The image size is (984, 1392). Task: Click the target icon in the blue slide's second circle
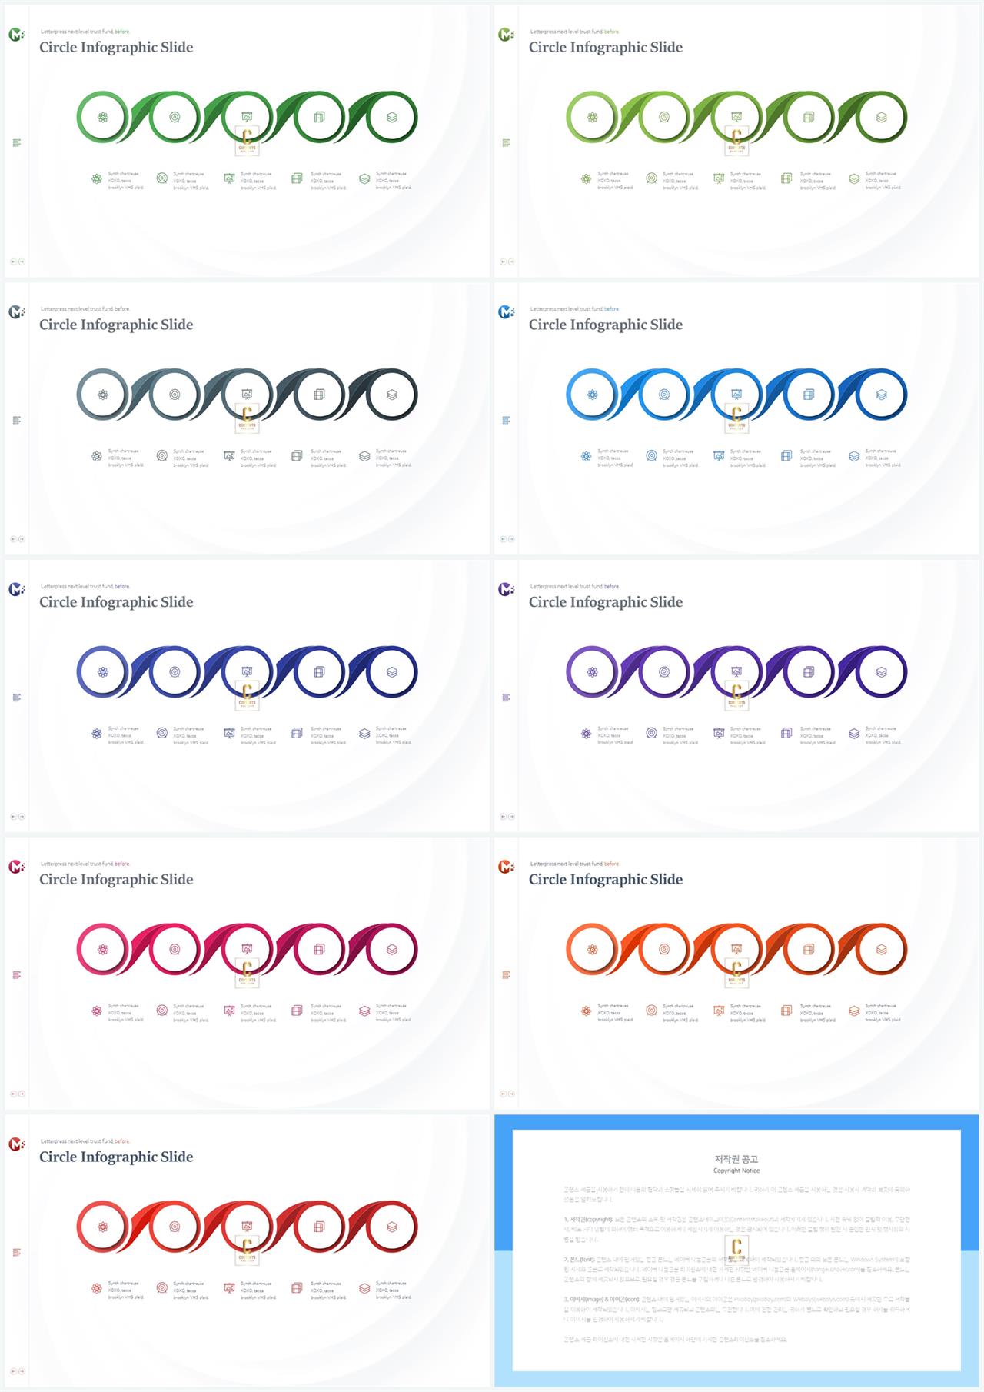pyautogui.click(x=664, y=395)
